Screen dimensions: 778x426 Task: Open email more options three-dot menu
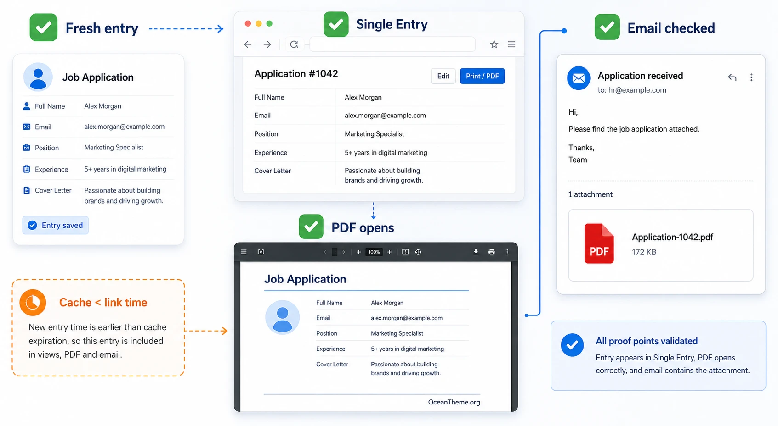(751, 77)
